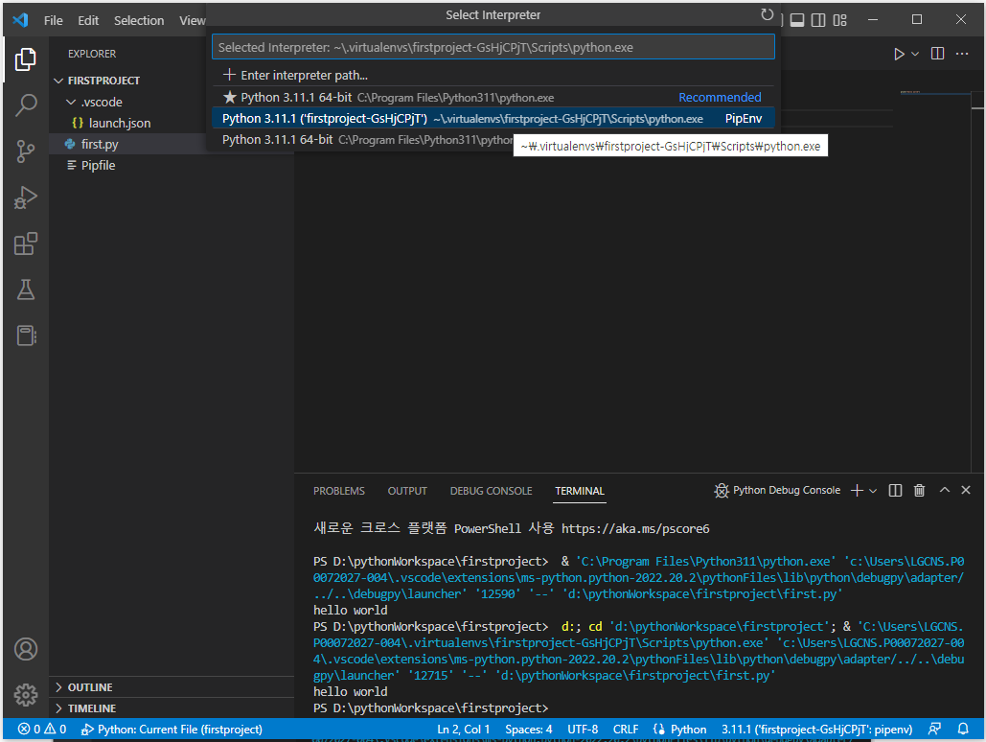Click the https://aka.ms/pscore6 link in terminal
Screen dimensions: 986x742
point(635,528)
